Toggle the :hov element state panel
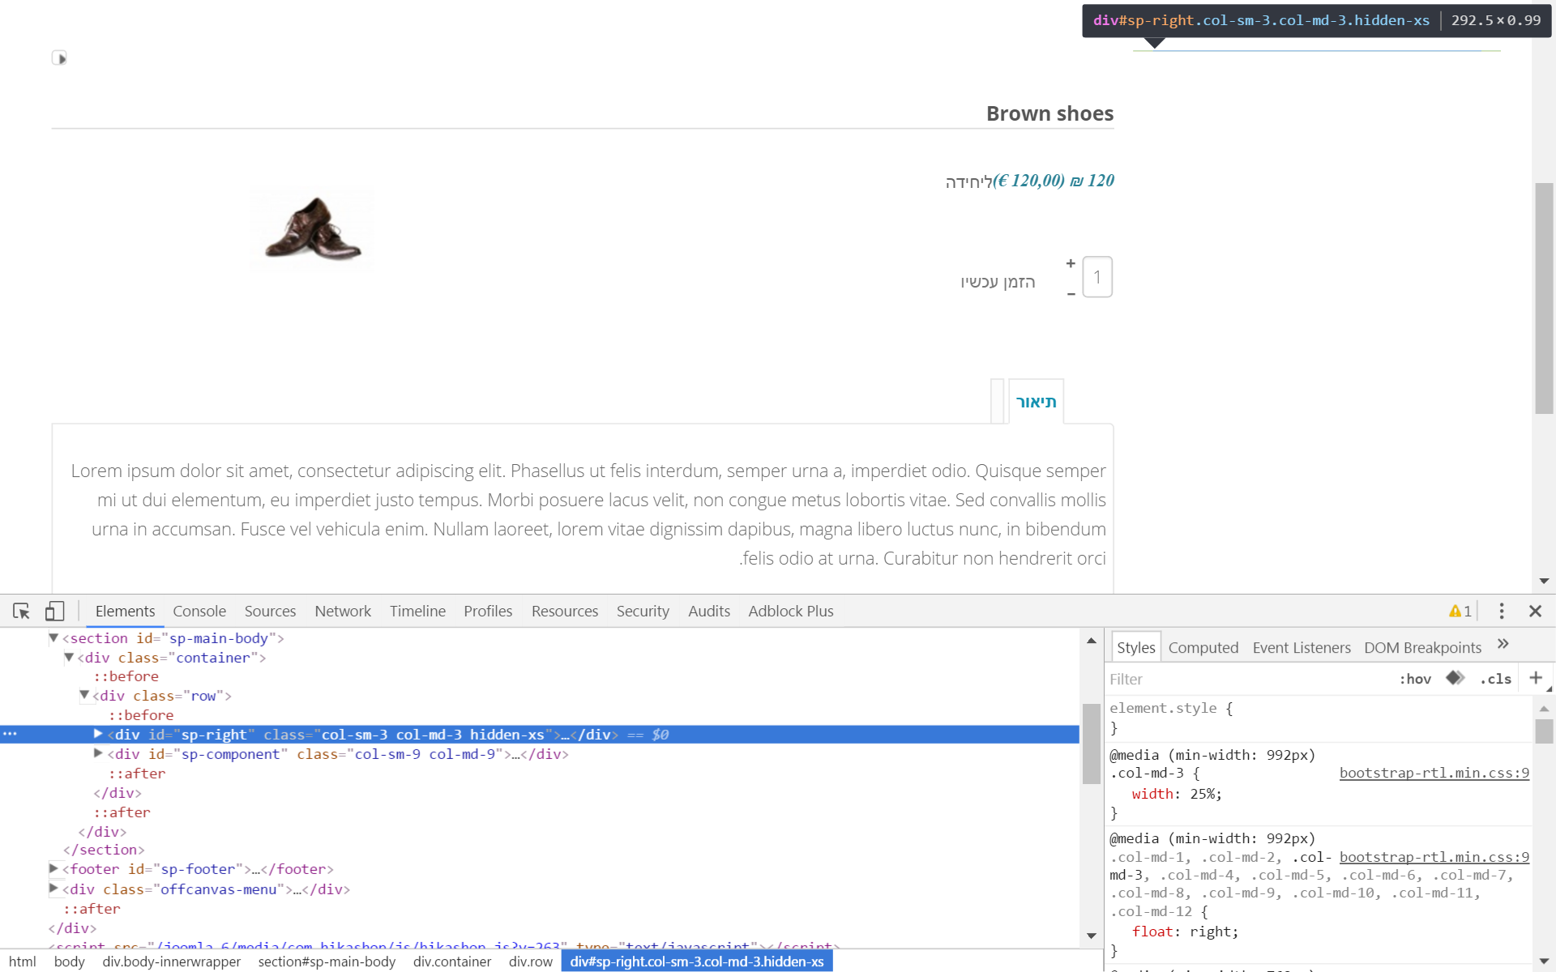The height and width of the screenshot is (972, 1556). 1415,679
